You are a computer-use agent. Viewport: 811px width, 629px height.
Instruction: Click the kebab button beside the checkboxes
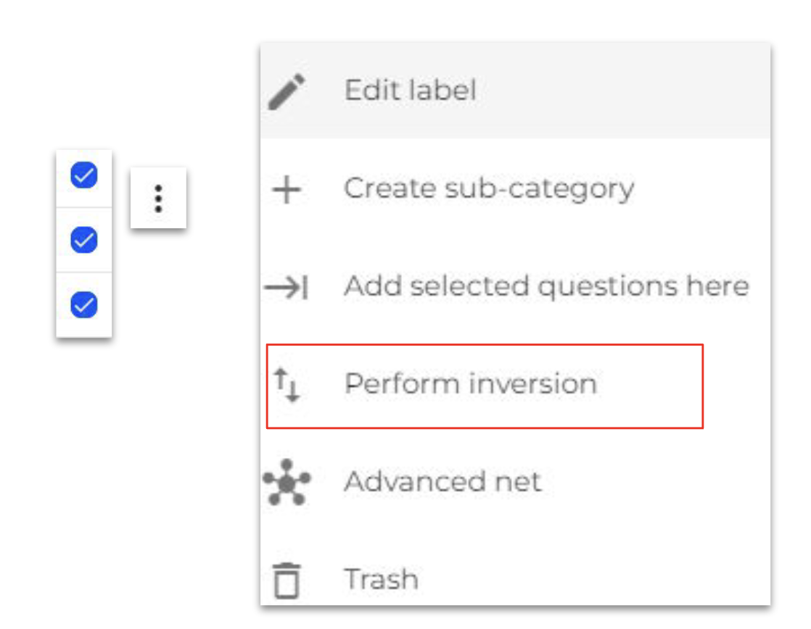tap(158, 198)
